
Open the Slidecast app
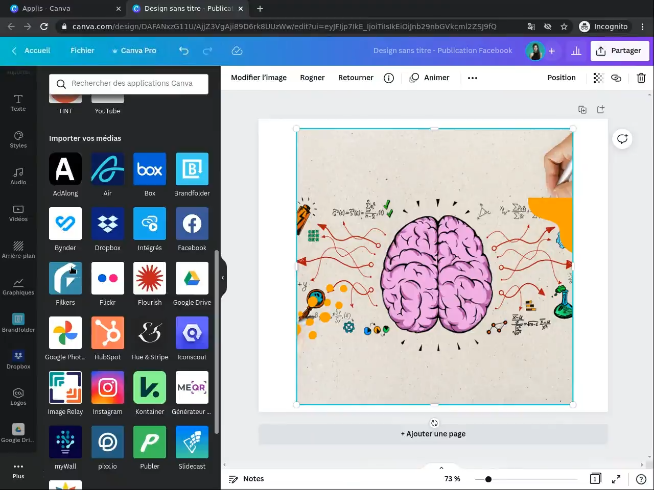point(192,442)
